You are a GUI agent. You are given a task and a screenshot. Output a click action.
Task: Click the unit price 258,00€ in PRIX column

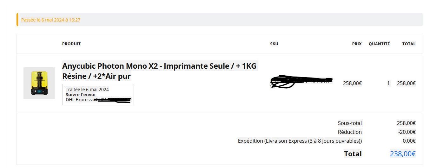(x=352, y=83)
